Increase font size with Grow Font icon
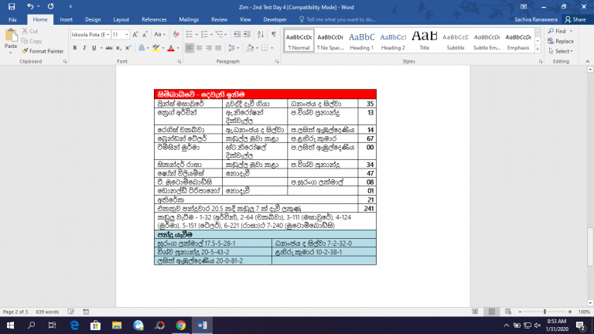This screenshot has width=594, height=334. pos(137,35)
